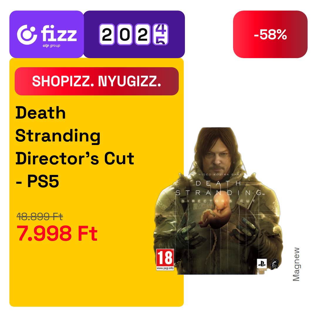Click the fizz circular logo icon

pos(27,35)
